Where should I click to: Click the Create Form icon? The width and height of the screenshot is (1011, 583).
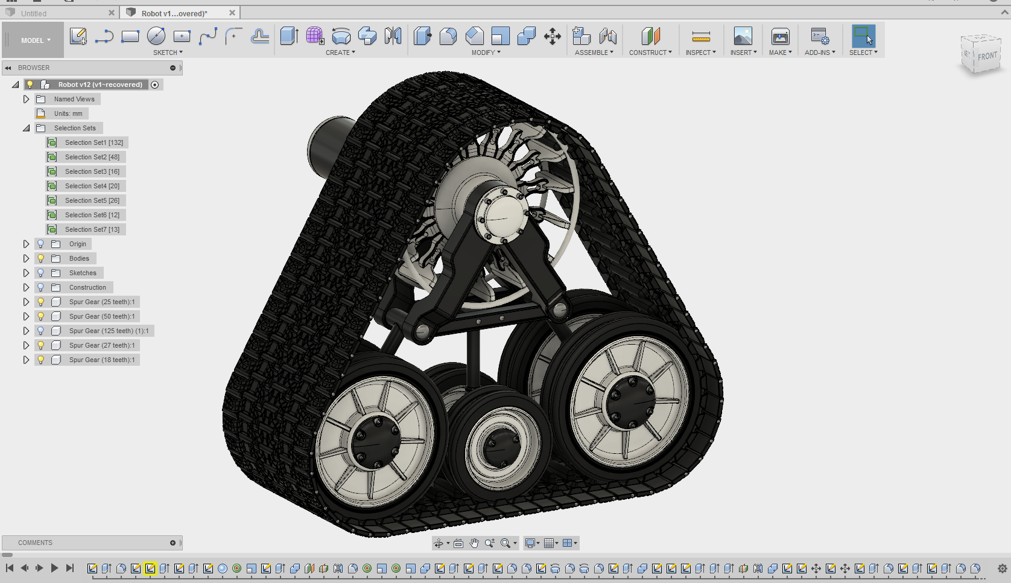tap(314, 36)
